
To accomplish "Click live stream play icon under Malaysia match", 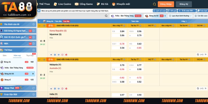I will coord(62,88).
